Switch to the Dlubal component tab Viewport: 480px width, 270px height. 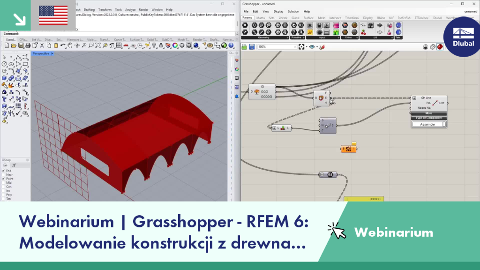437,18
